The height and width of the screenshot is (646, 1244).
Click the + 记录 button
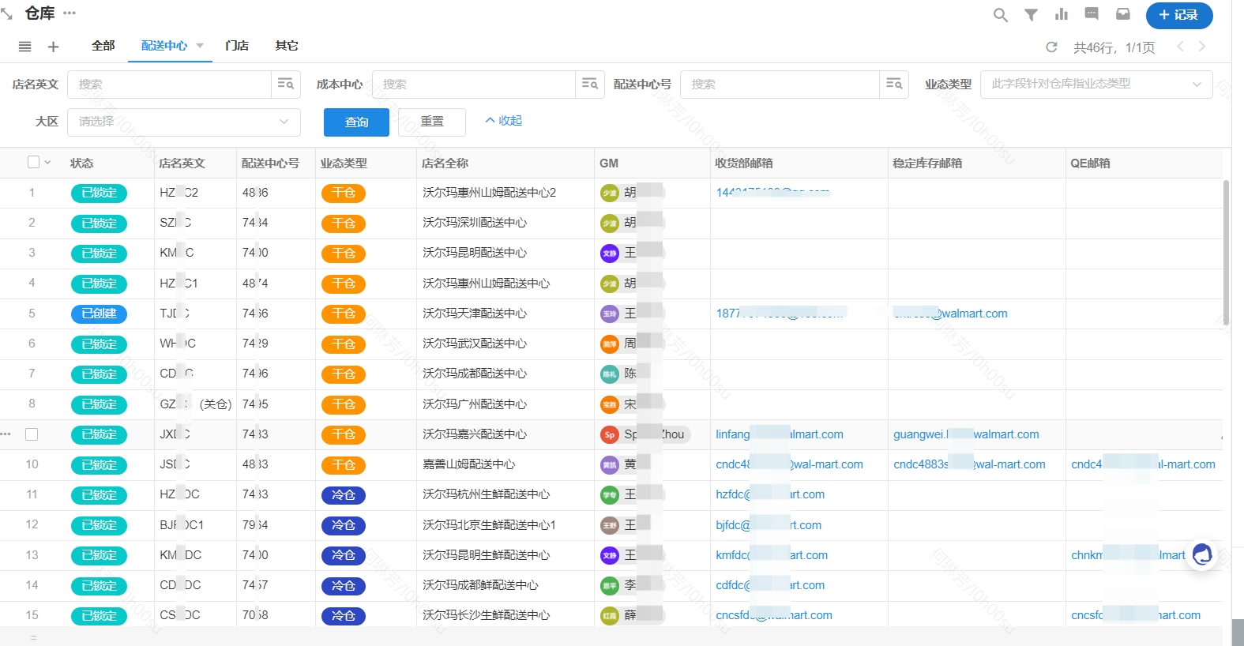[1179, 15]
